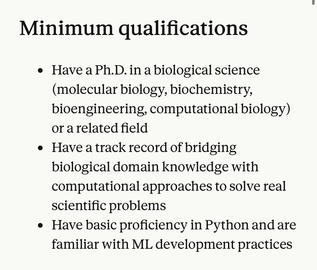This screenshot has width=317, height=270.
Task: Click the phrase "track record"
Action: (131, 147)
